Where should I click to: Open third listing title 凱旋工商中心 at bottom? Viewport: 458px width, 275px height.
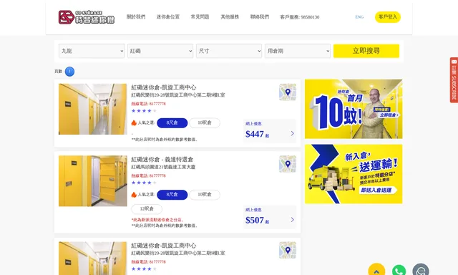(164, 246)
